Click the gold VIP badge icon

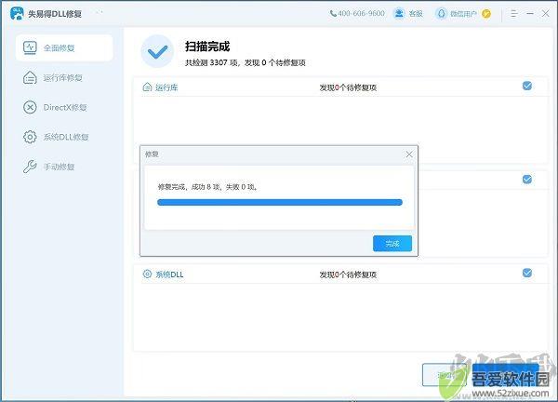click(486, 14)
